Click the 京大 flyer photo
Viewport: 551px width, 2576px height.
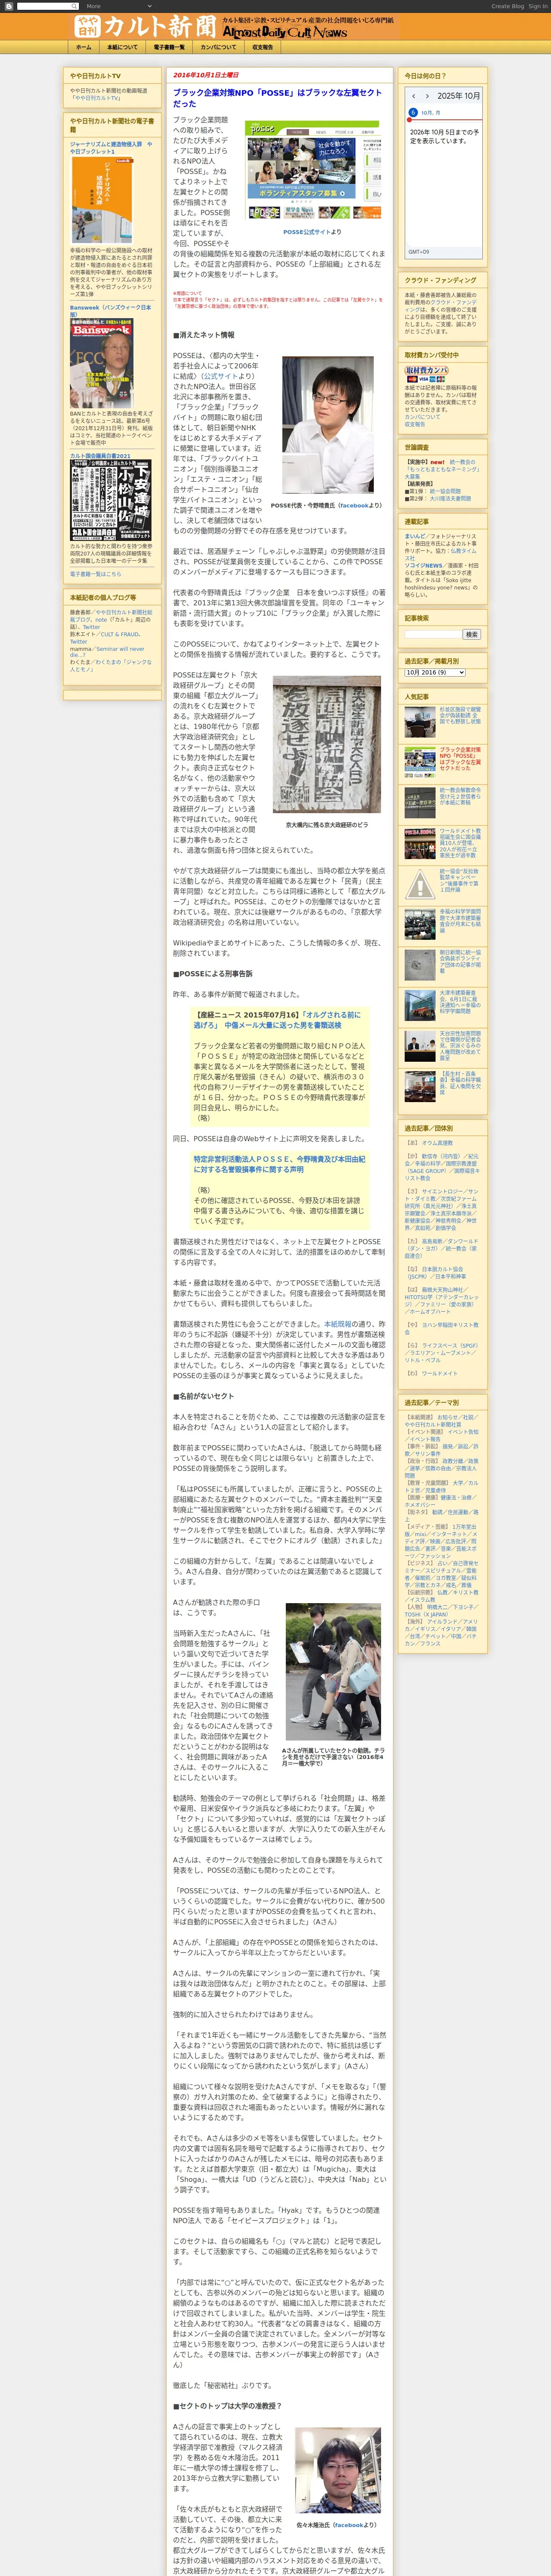coord(327,743)
